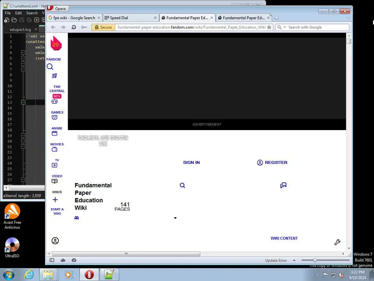Screen dimensions: 374x281
Task: Click the wrench tools icon
Action: point(337,242)
